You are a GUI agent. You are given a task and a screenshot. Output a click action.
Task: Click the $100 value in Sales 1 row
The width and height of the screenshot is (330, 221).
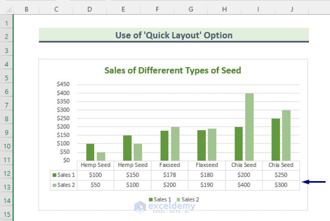click(x=96, y=175)
